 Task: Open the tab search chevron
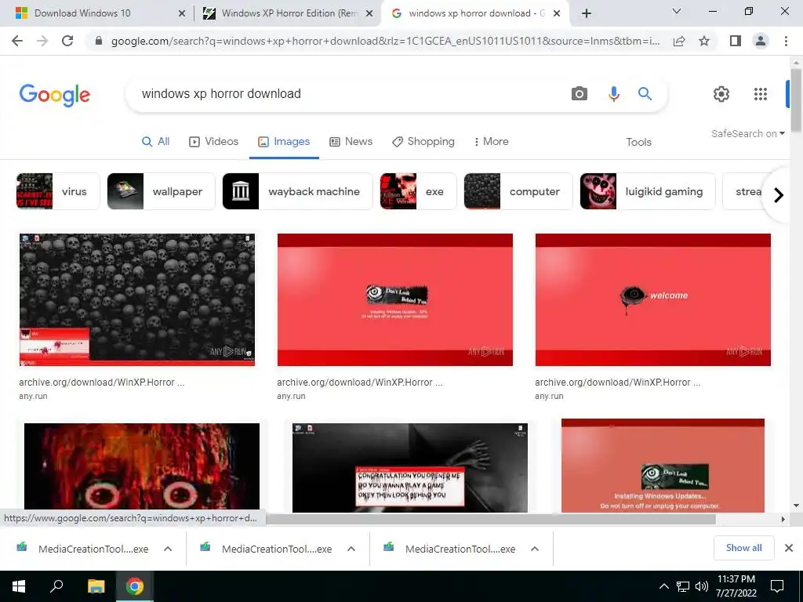coord(677,11)
